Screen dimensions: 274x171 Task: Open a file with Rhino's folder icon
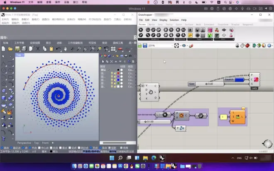coord(10,49)
